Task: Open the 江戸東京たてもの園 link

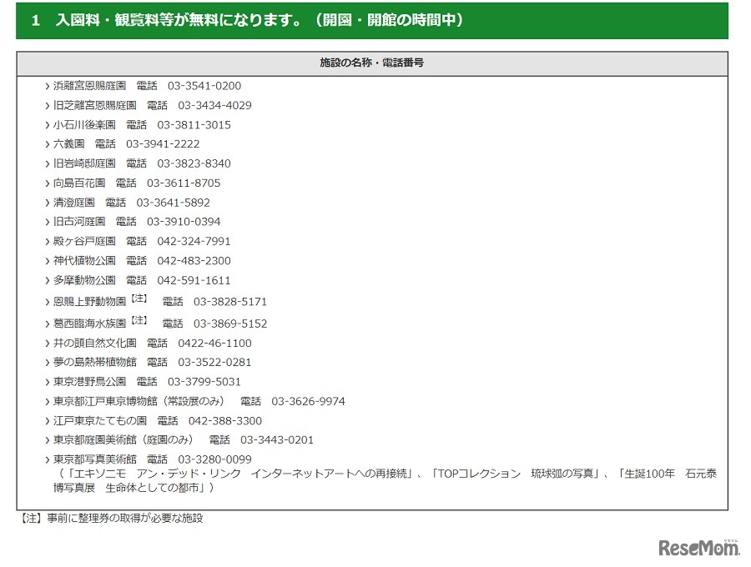Action: click(92, 420)
